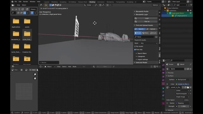
Task: Open the World properties tab icon
Action: coord(163,84)
